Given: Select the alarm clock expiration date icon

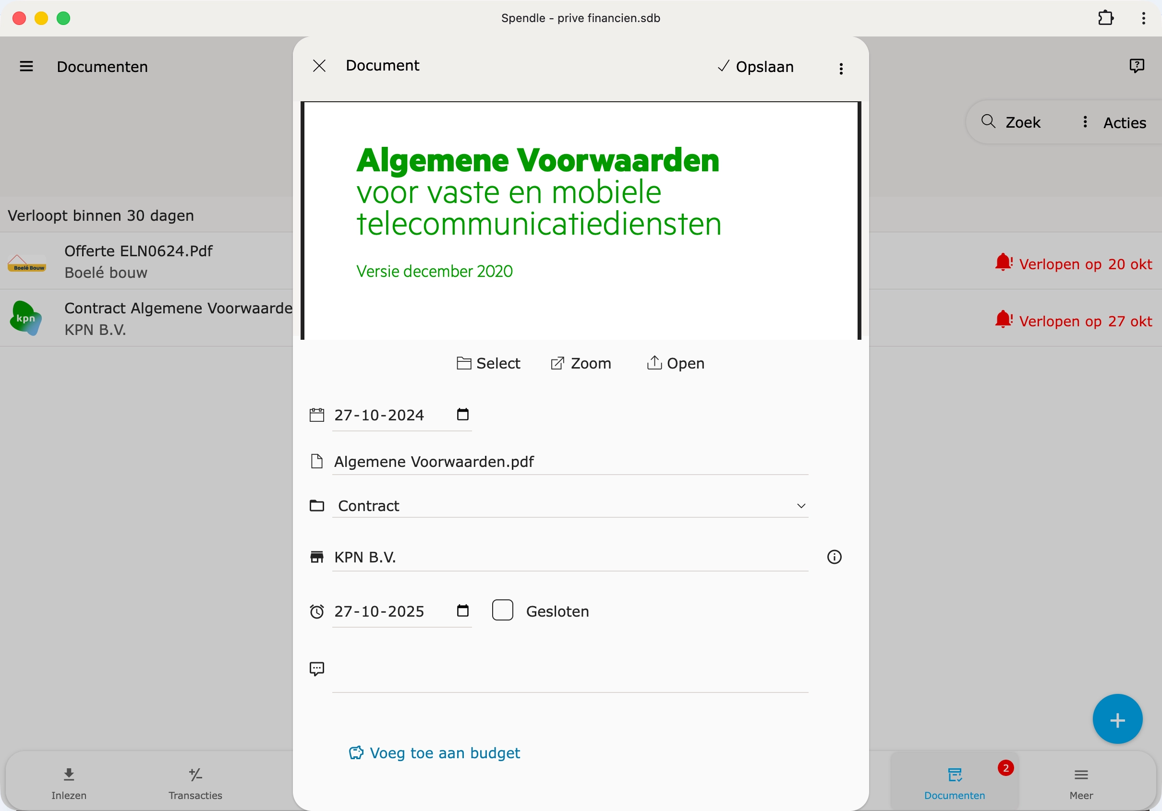Looking at the screenshot, I should tap(317, 612).
